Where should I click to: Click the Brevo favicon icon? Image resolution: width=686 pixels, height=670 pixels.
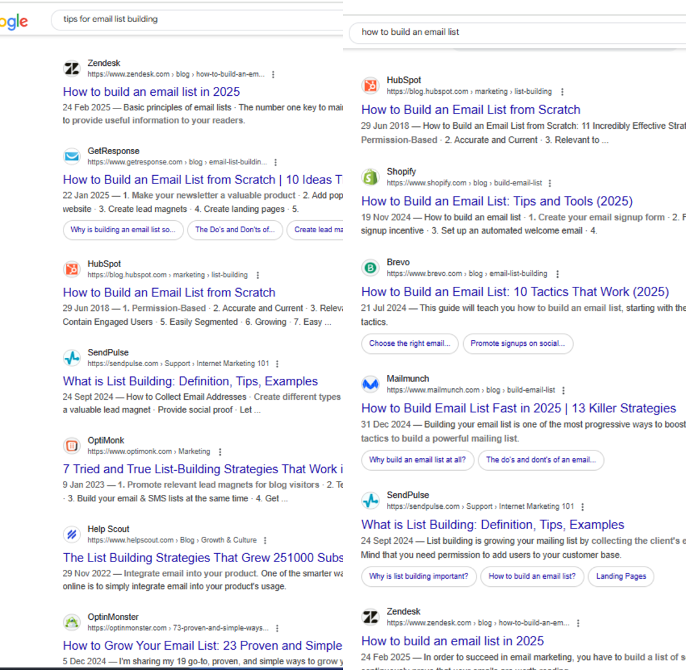(370, 267)
